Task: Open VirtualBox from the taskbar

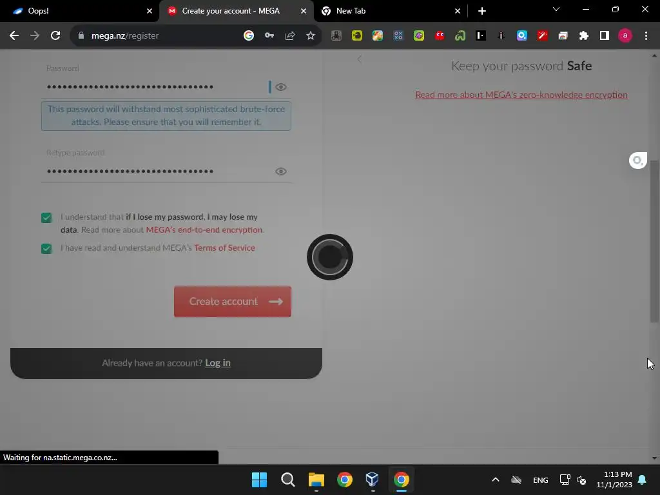Action: tap(372, 480)
